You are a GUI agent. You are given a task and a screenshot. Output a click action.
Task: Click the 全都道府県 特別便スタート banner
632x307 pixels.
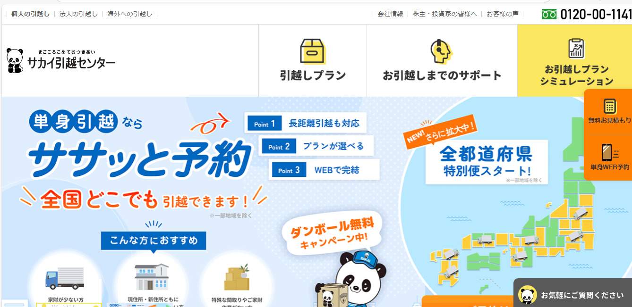tap(487, 161)
